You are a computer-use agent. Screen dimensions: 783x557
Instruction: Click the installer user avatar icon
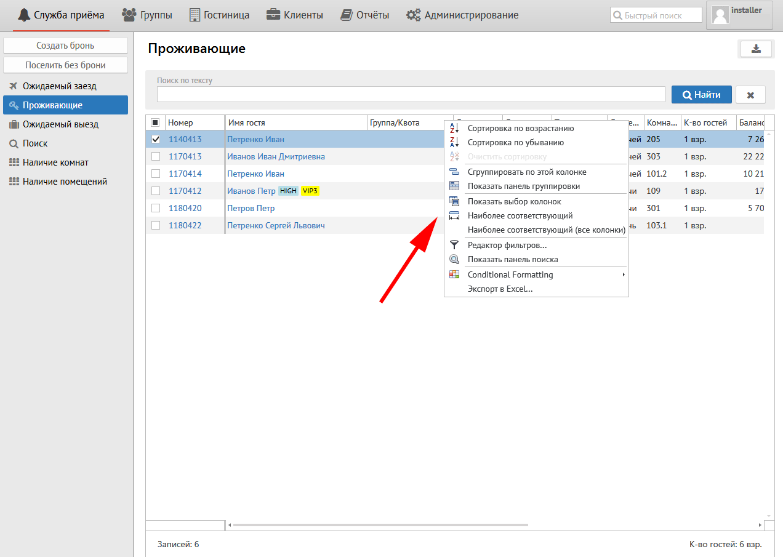click(720, 15)
